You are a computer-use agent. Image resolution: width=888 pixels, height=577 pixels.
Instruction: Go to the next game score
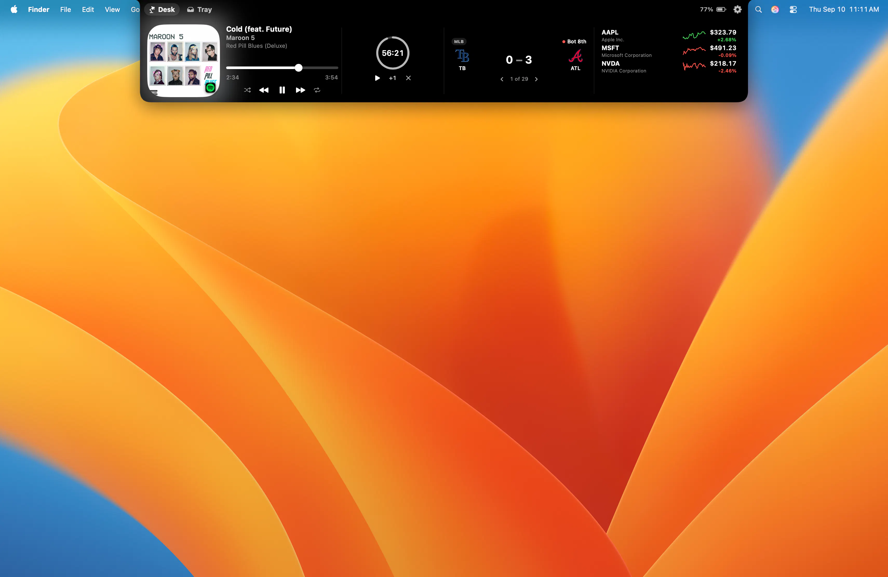point(536,79)
